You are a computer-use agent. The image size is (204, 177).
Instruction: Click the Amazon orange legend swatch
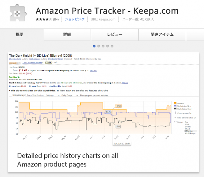[x=175, y=103]
